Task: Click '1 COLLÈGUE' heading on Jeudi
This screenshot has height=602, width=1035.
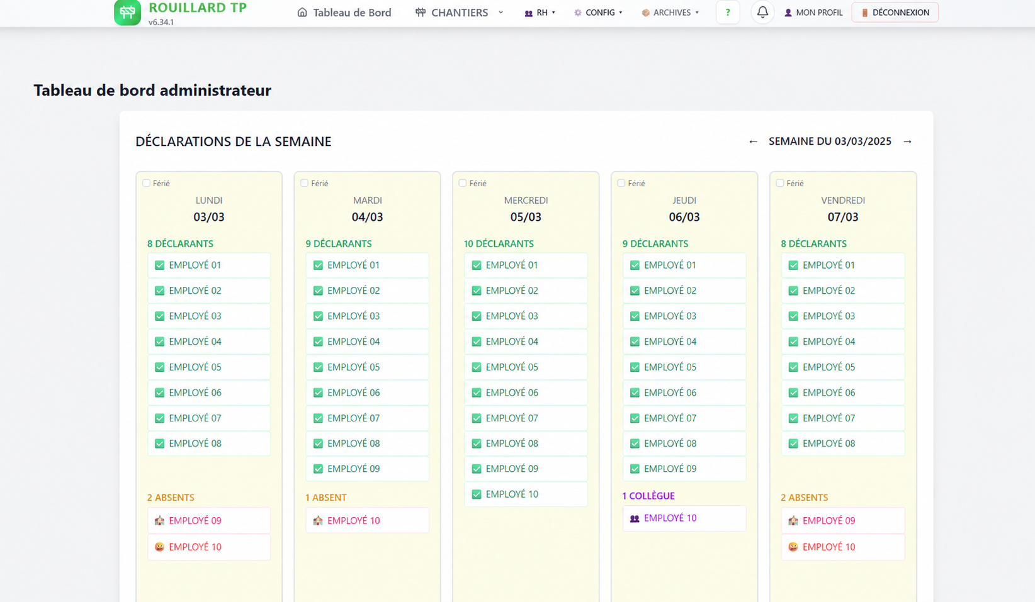Action: [x=648, y=496]
